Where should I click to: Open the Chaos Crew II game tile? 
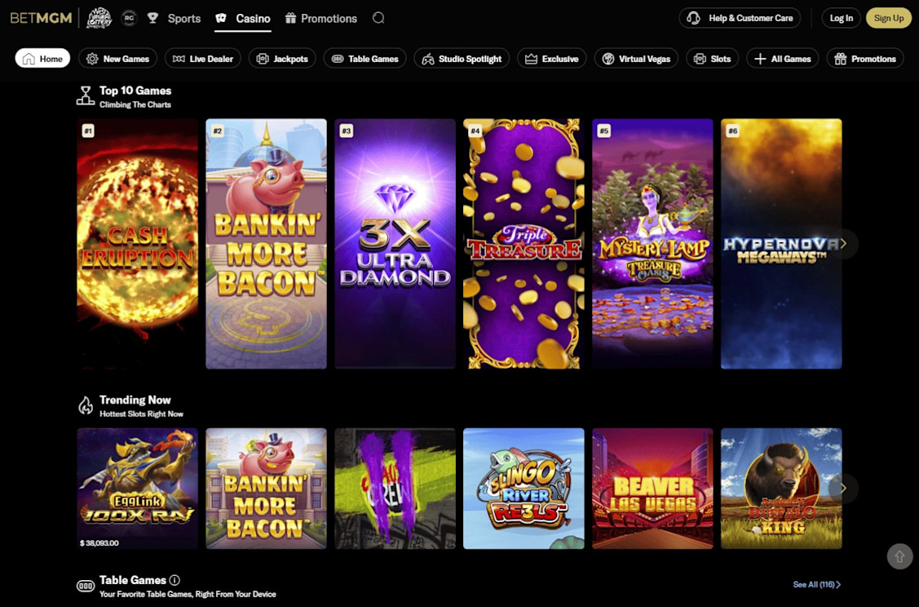[x=395, y=489]
